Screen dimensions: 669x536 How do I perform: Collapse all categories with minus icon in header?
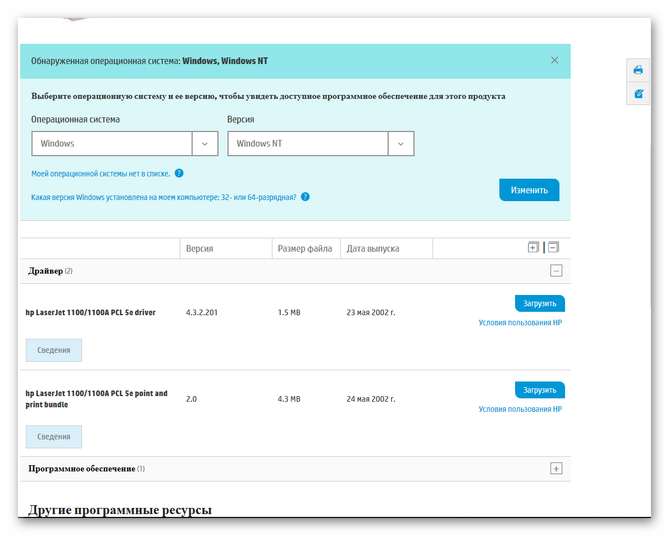553,247
